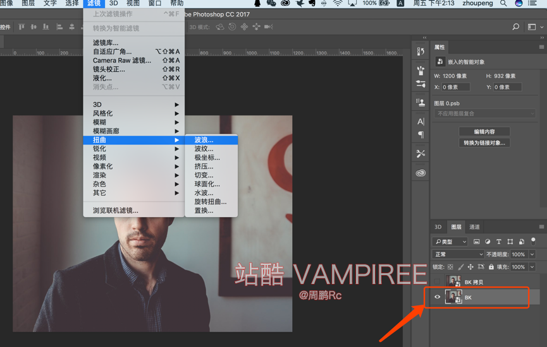Toggle lock image pixels brush
Image resolution: width=547 pixels, height=347 pixels.
pos(461,267)
